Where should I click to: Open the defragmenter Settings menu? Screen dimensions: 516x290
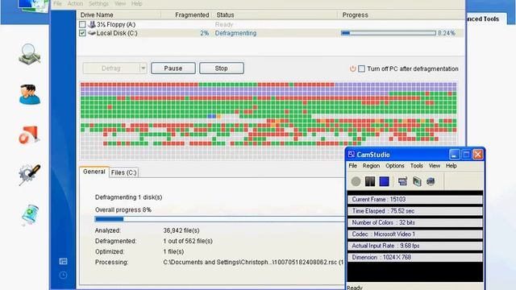pyautogui.click(x=98, y=3)
